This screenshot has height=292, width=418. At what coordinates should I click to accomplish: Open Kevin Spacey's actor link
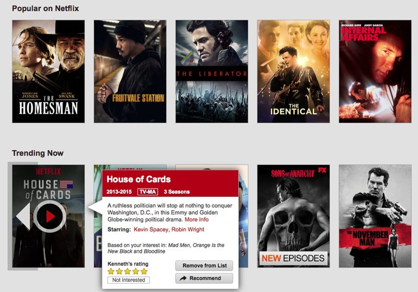point(151,229)
